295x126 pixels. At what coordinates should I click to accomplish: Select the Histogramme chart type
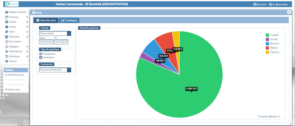point(40,54)
